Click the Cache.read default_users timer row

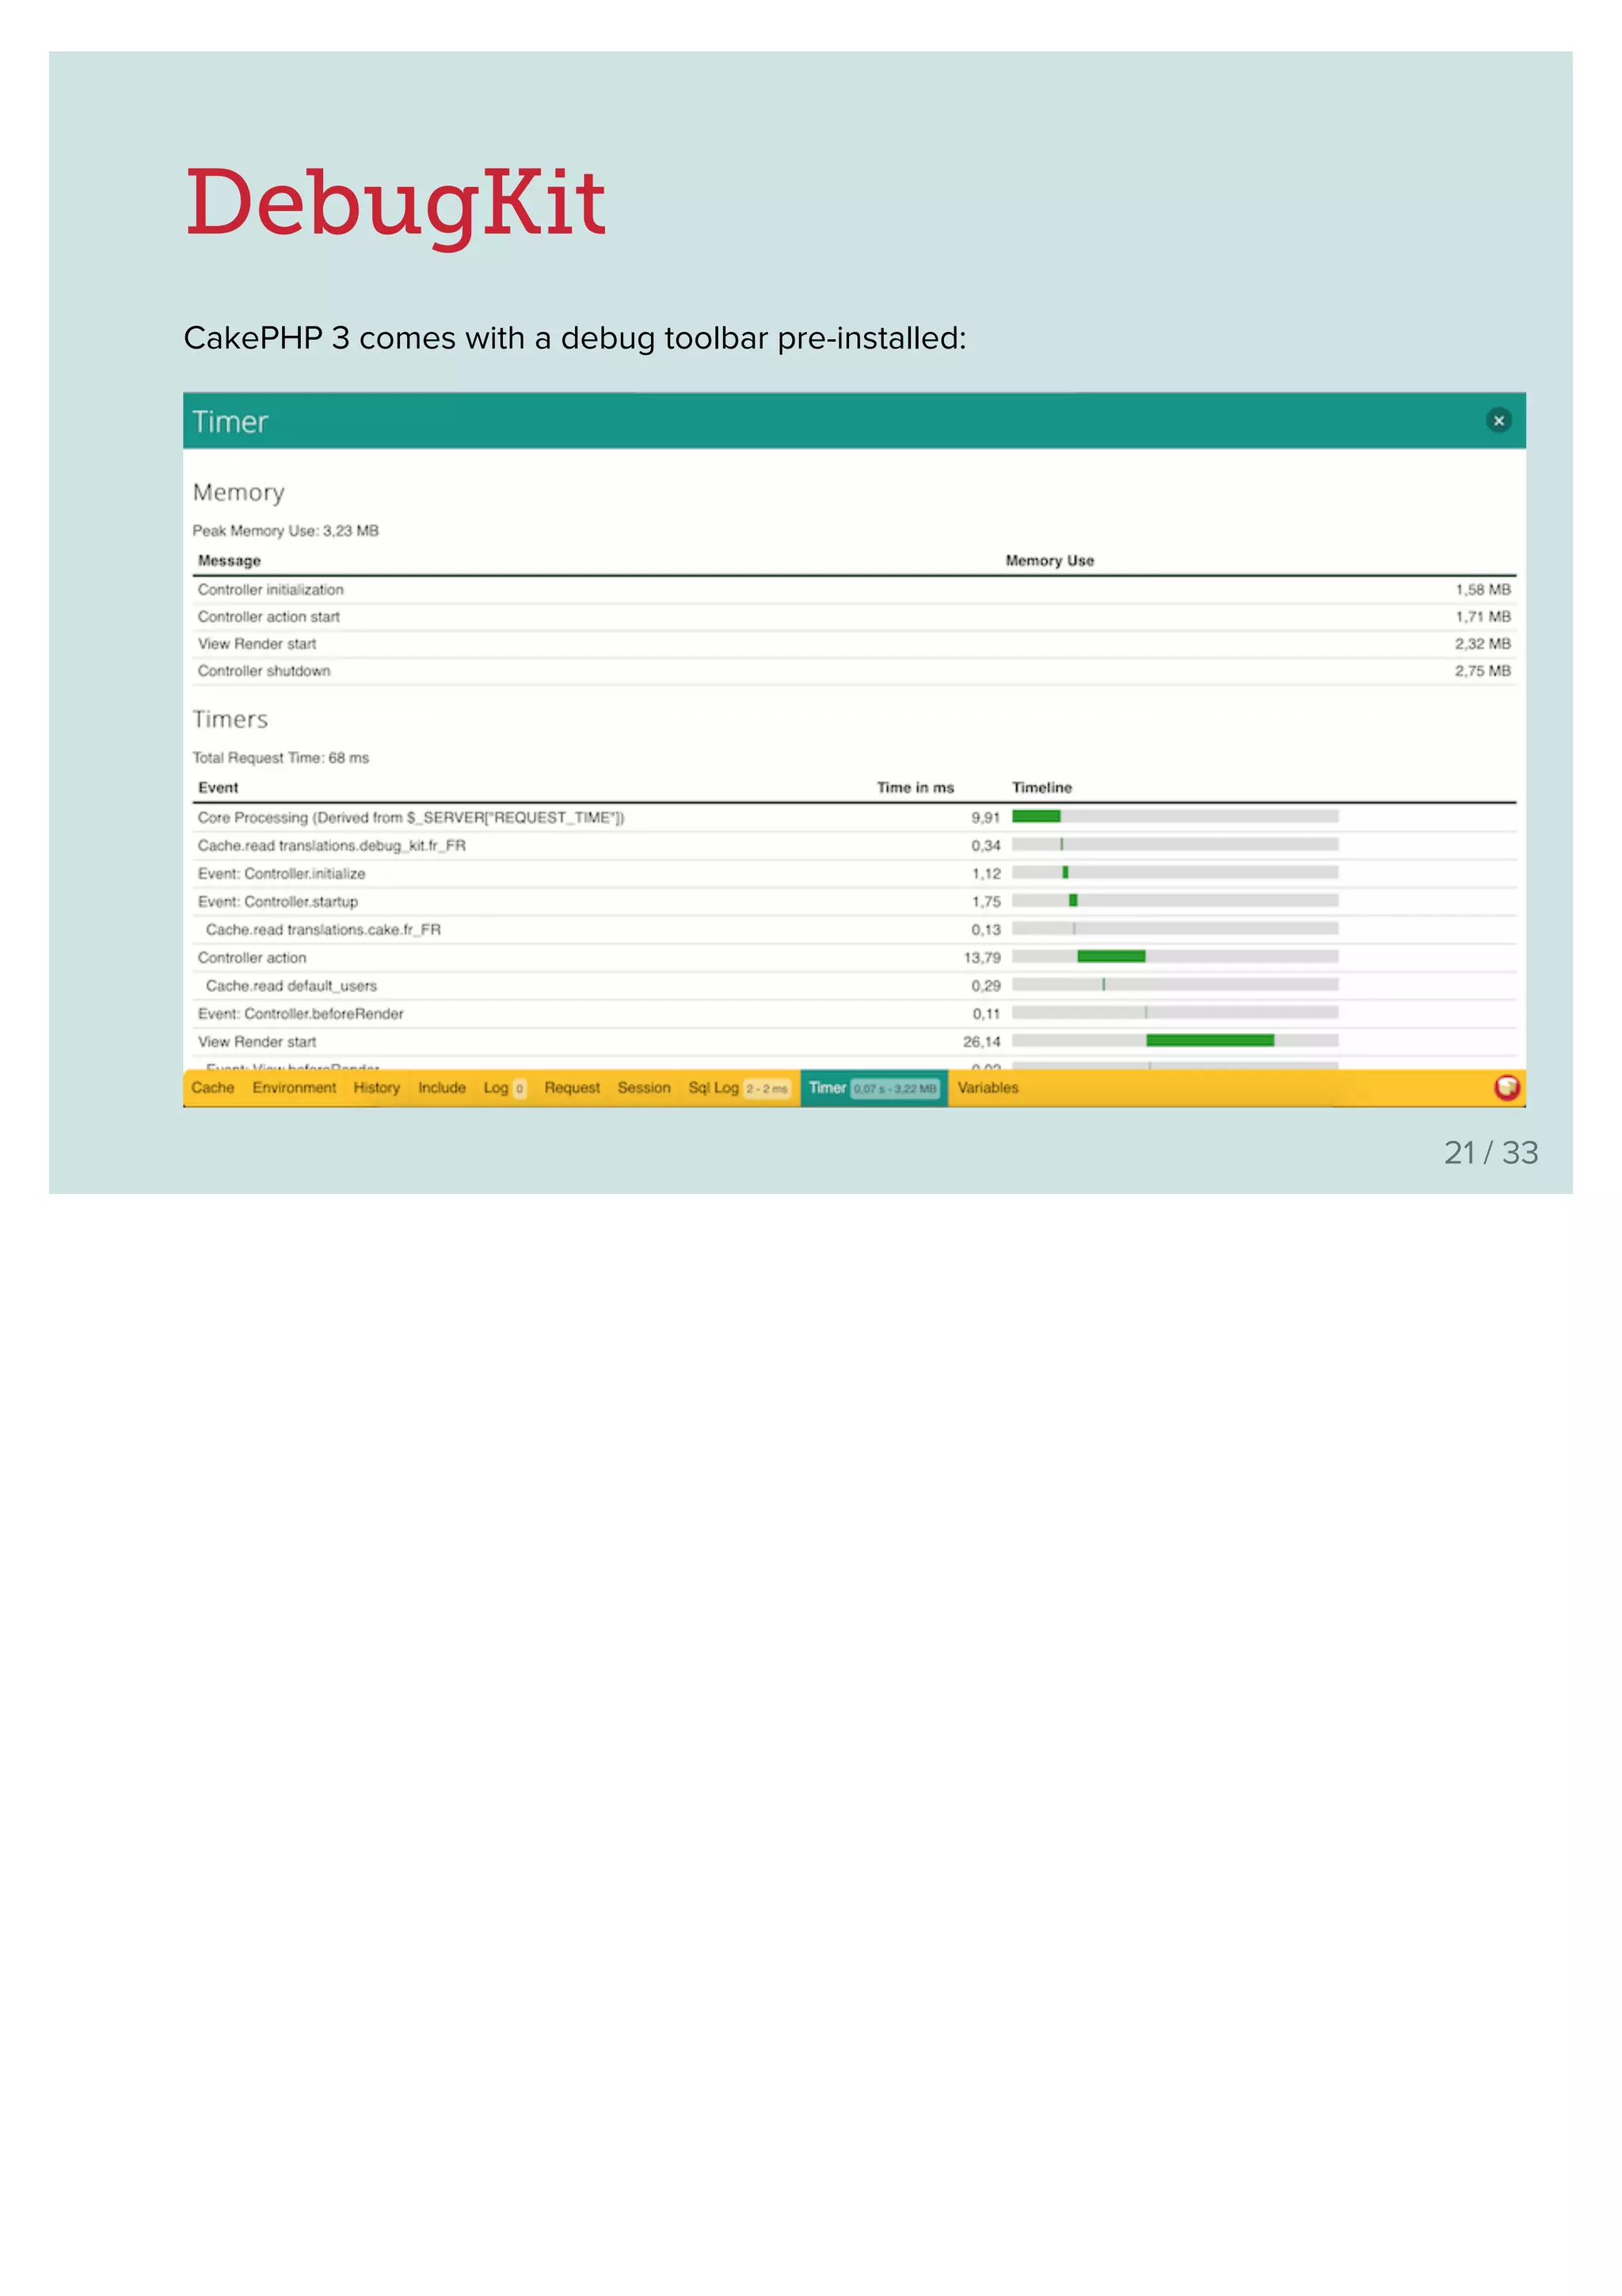tap(291, 986)
